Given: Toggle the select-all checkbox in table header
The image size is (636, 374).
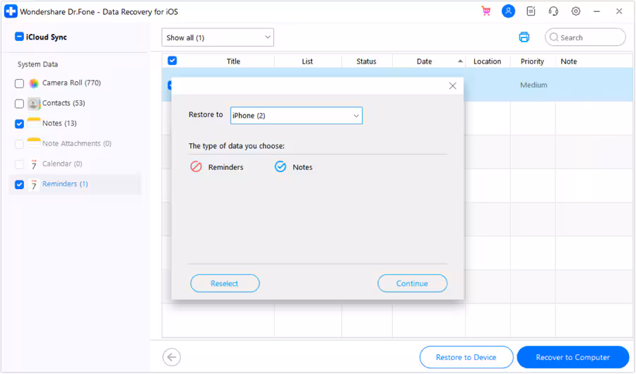Looking at the screenshot, I should click(172, 61).
